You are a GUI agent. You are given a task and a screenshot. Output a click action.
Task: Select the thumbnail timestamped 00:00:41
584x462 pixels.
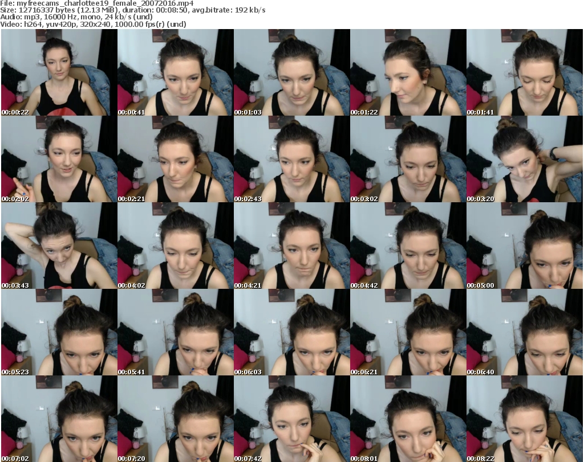(x=176, y=72)
